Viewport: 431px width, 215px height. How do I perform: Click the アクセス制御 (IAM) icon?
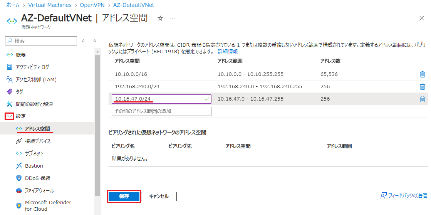pos(10,79)
